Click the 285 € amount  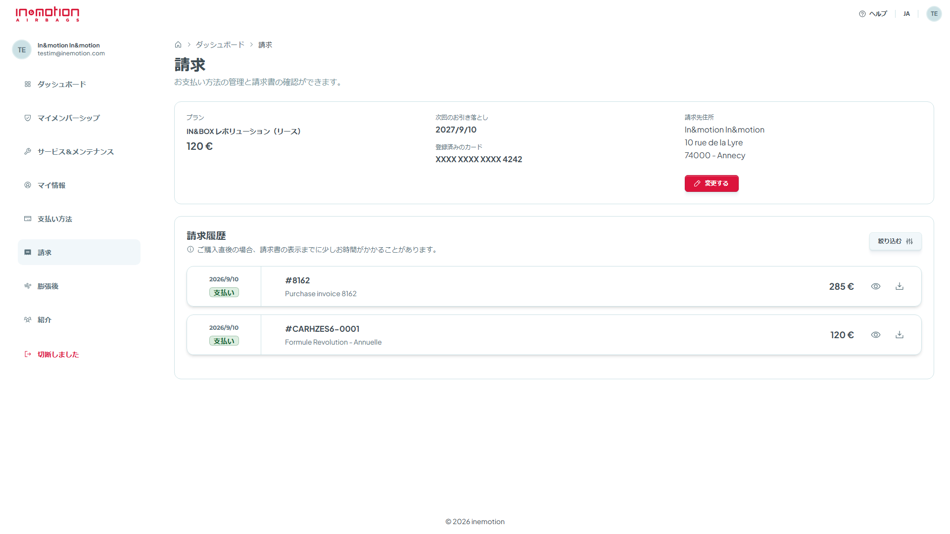coord(841,286)
